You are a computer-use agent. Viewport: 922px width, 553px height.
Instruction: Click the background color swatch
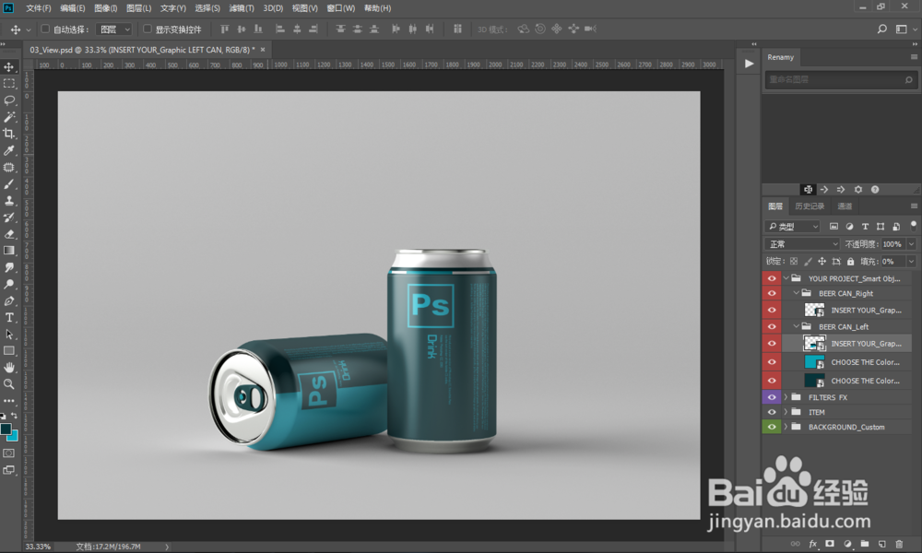pyautogui.click(x=14, y=437)
